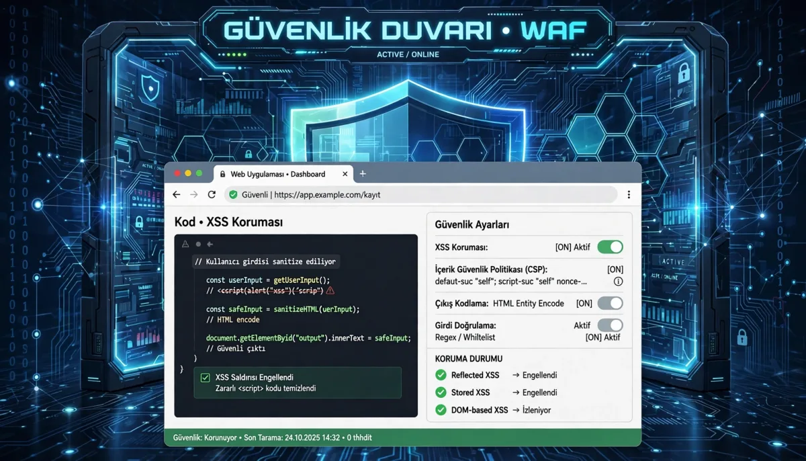Check the XSS Saldırısı Engellendi checkbox
This screenshot has height=461, width=806.
[205, 378]
